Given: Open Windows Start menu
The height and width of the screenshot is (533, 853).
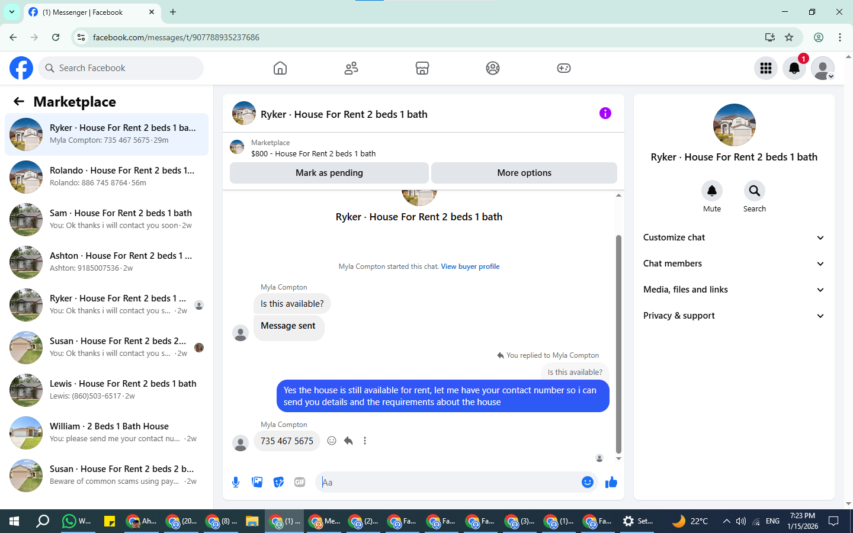Looking at the screenshot, I should [14, 521].
